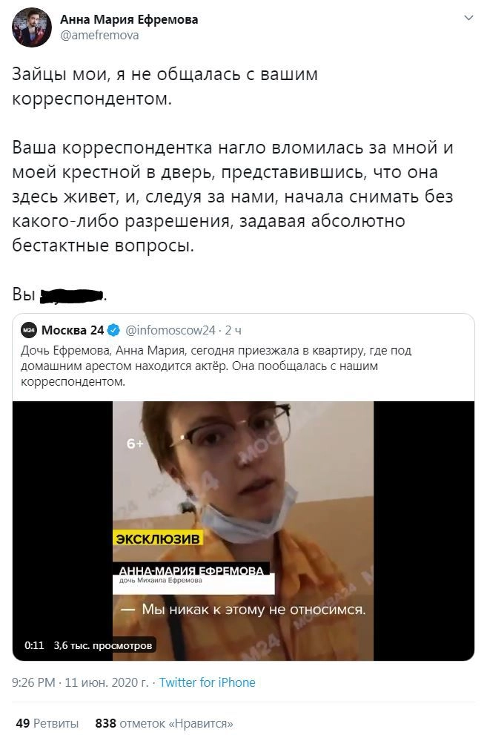Click the 0:11 video duration label
Viewport: 487px width, 735px height.
34,645
